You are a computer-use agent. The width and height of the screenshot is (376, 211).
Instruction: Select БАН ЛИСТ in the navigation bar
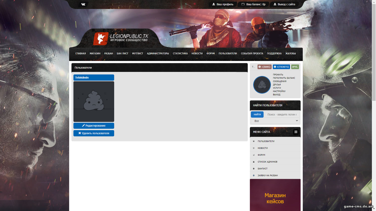[x=123, y=53]
